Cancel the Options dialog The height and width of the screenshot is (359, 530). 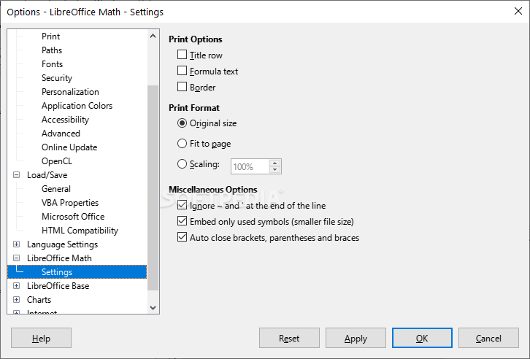[488, 338]
